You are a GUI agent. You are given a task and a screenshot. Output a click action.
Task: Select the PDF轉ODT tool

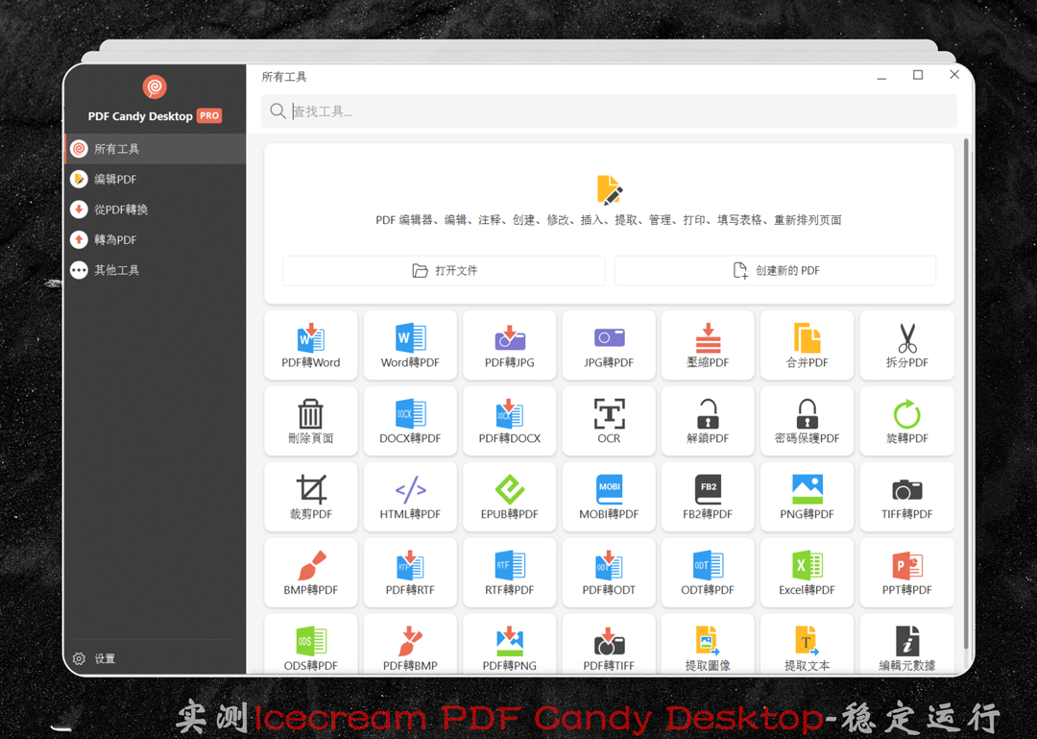coord(609,573)
